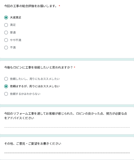Click divider band above the その他 question card
This screenshot has width=134, height=160.
click(x=67, y=135)
